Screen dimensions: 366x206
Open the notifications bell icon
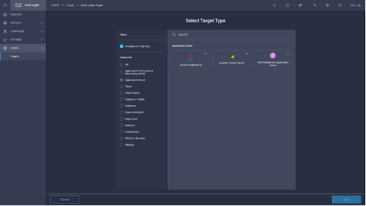pyautogui.click(x=274, y=5)
